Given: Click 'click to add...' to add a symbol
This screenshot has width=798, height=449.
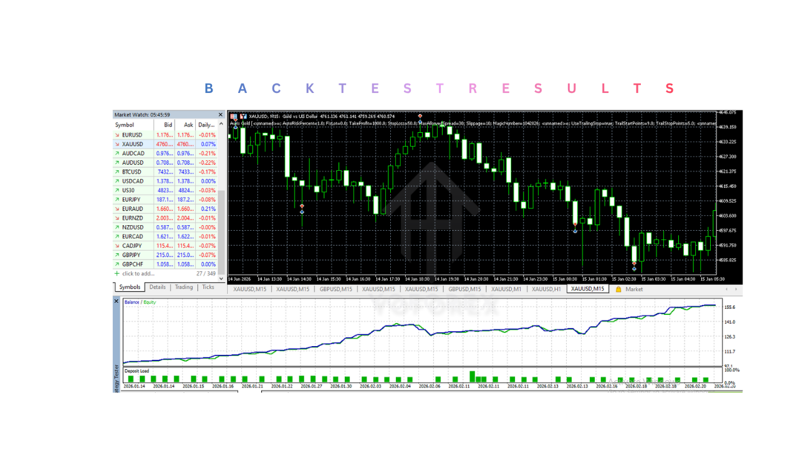Looking at the screenshot, I should (138, 273).
